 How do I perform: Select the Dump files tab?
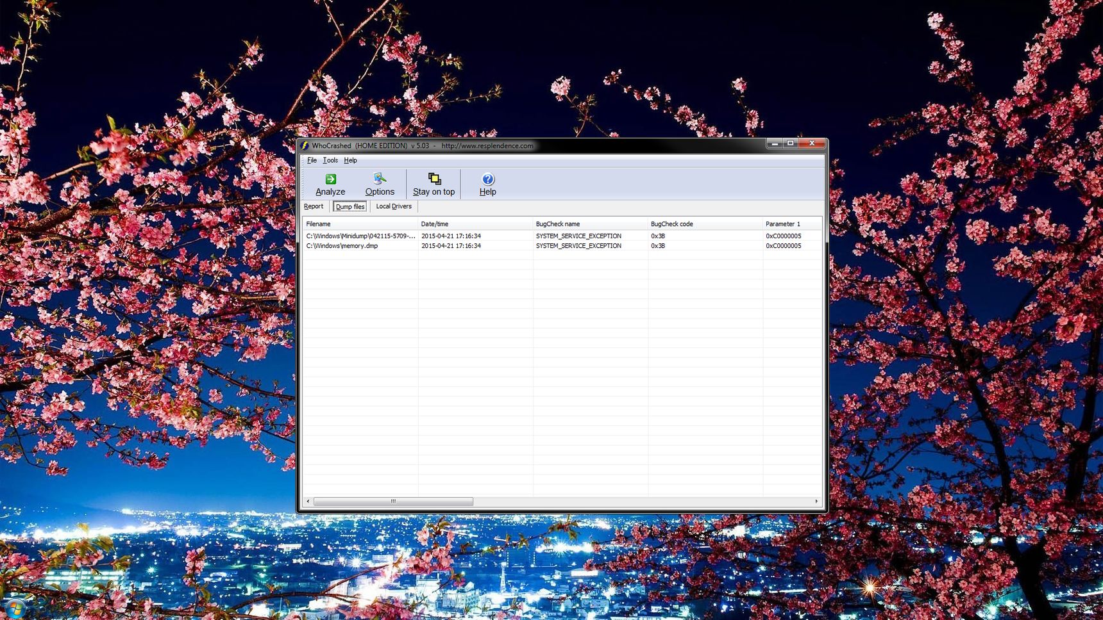[x=350, y=206]
